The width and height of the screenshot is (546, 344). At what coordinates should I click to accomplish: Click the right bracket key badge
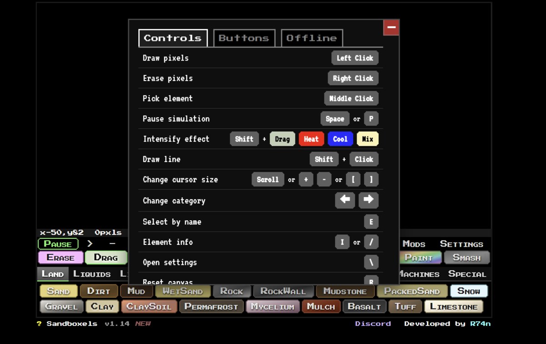point(371,179)
